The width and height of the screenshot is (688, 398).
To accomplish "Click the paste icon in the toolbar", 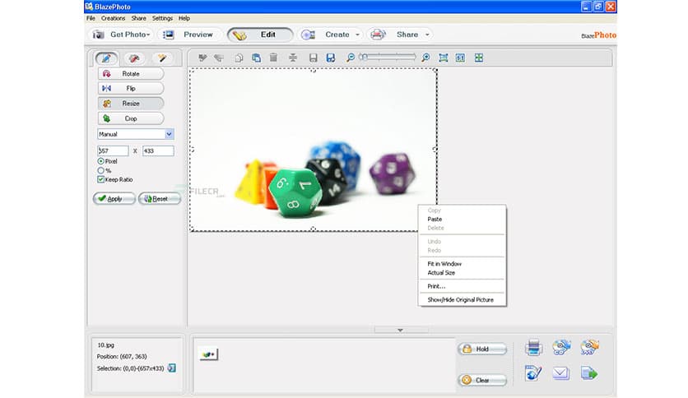I will tap(256, 58).
